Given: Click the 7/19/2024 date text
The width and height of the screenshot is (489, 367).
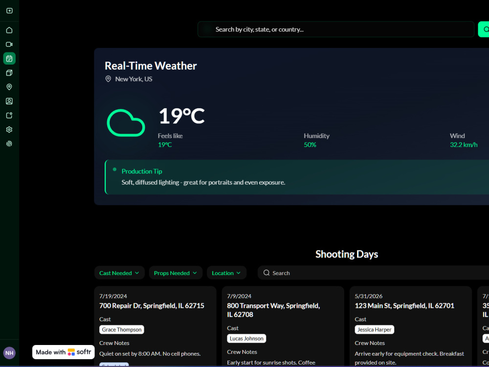Looking at the screenshot, I should click(113, 296).
